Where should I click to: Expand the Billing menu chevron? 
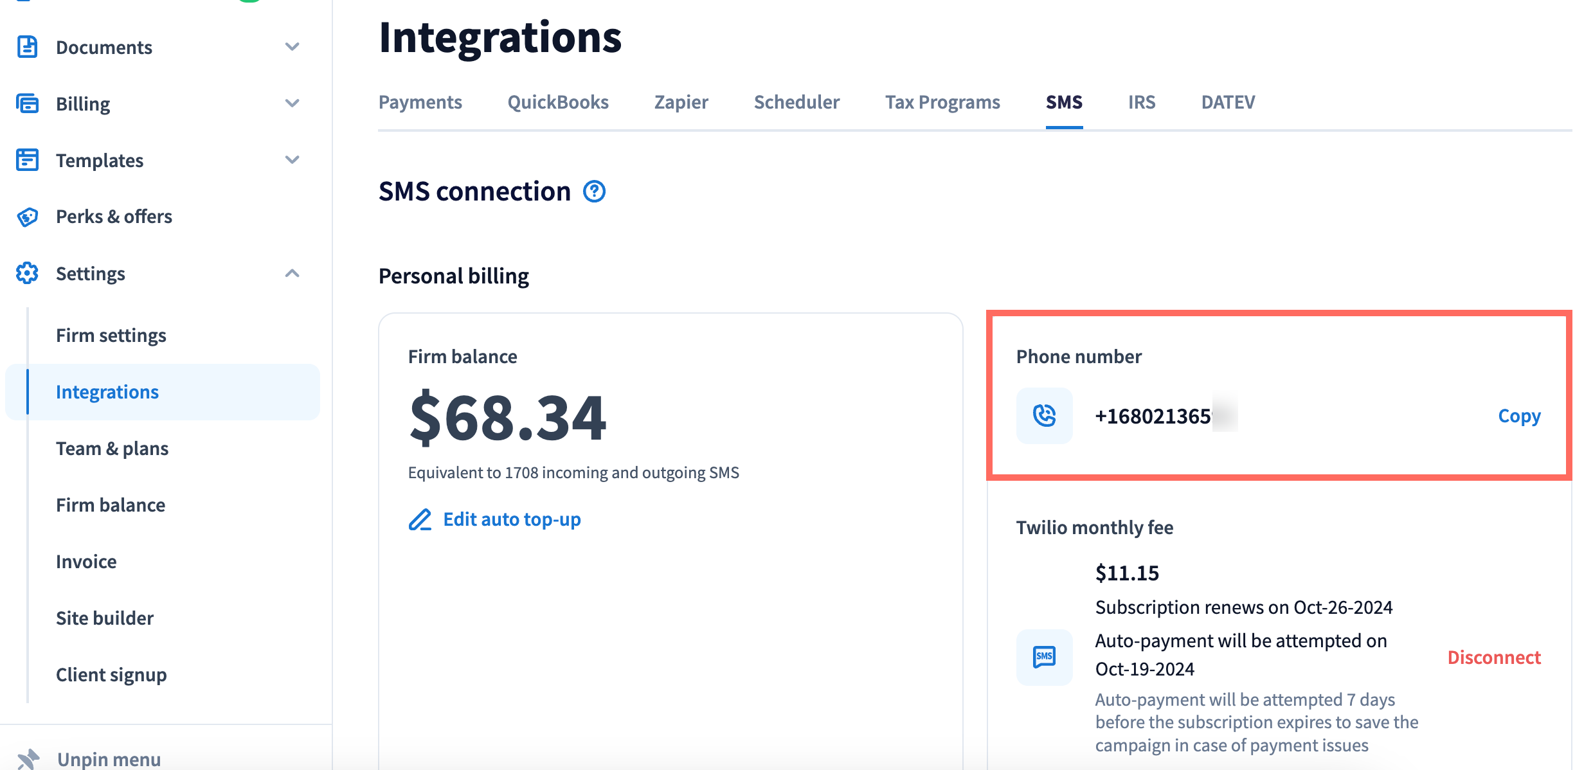pyautogui.click(x=292, y=103)
